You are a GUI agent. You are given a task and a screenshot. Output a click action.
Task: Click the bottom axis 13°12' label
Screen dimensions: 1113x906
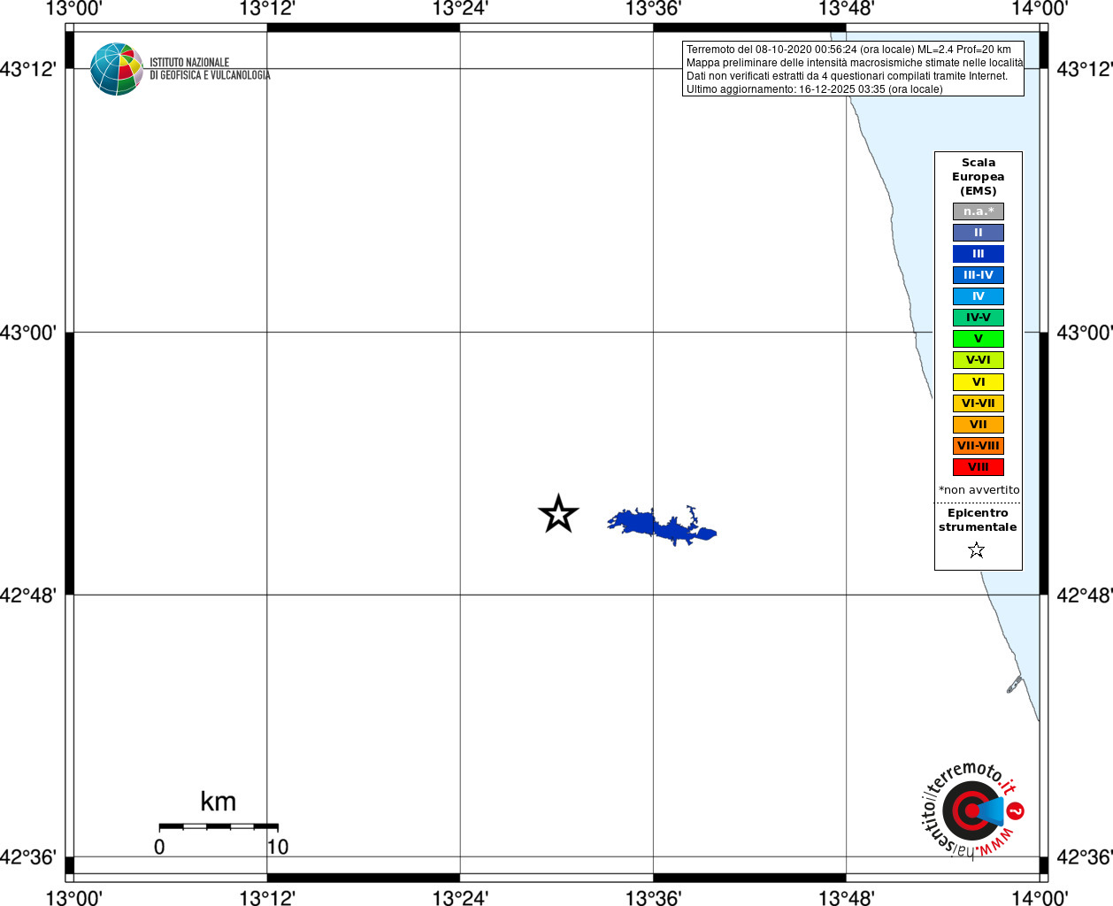[x=267, y=898]
